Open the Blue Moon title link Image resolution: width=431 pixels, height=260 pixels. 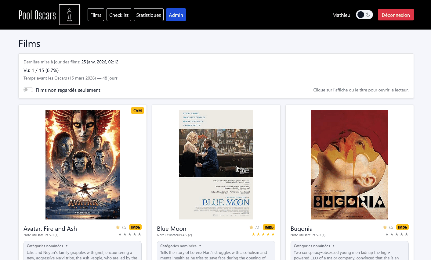click(x=172, y=229)
